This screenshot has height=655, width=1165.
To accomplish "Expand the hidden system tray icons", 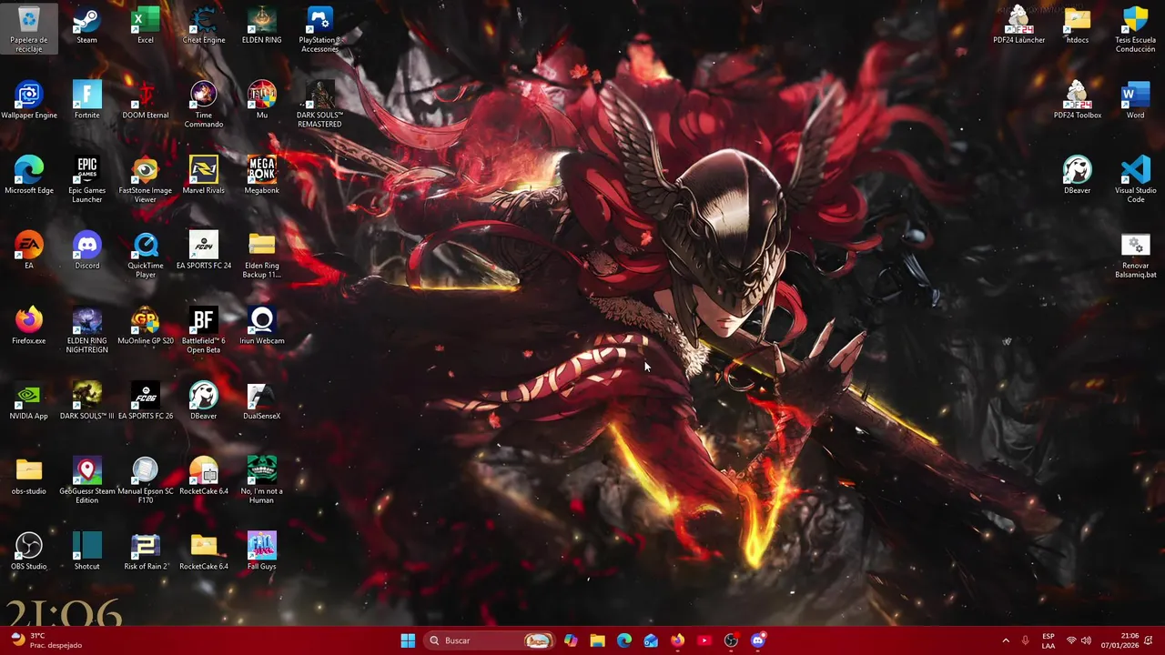I will point(1006,640).
